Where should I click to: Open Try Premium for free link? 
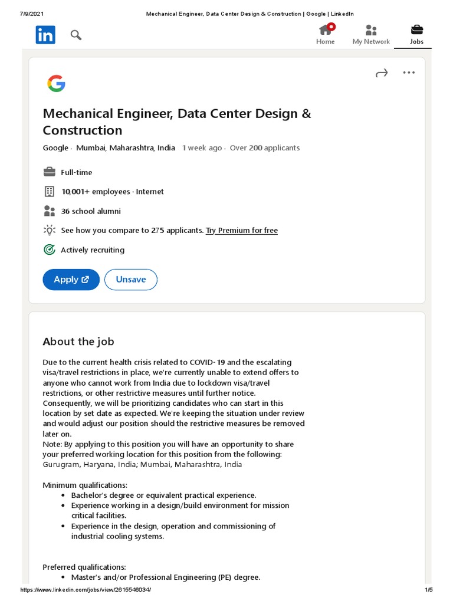[241, 231]
